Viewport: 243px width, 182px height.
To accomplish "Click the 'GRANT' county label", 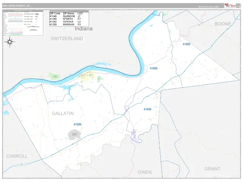I will [x=212, y=169].
